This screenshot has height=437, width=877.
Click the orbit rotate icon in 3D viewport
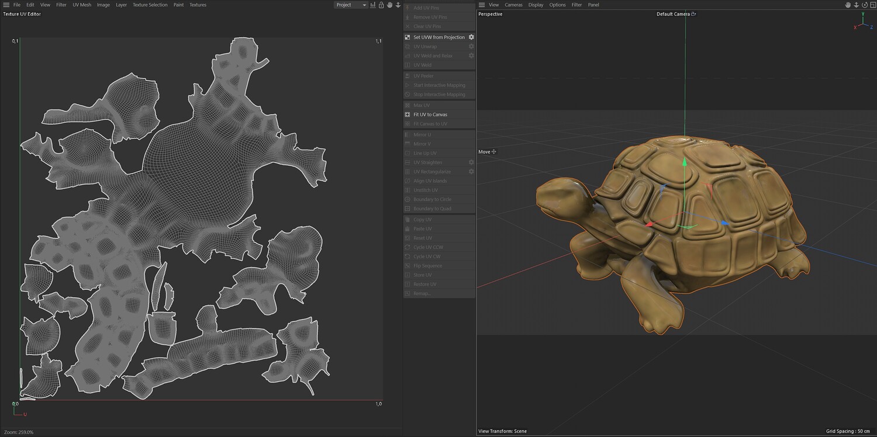point(865,5)
